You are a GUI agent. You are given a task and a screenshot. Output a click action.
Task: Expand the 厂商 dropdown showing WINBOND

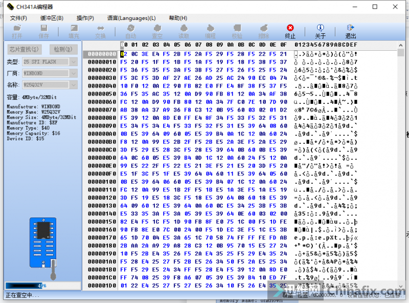74,73
